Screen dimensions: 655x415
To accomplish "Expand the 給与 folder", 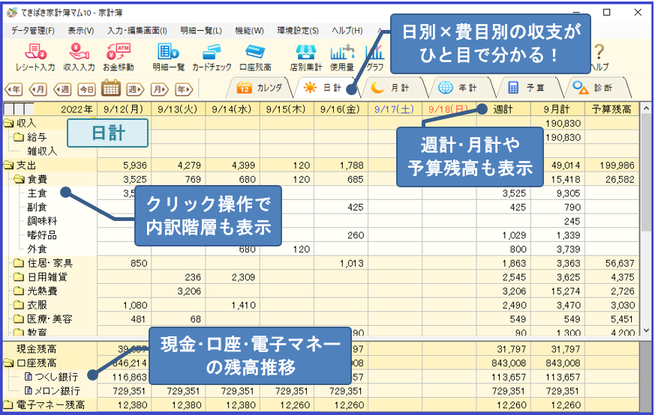I will [18, 137].
